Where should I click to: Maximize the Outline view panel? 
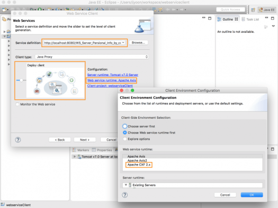pos(273,18)
